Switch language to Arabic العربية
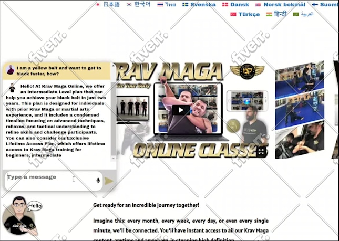The image size is (339, 241). point(307,14)
